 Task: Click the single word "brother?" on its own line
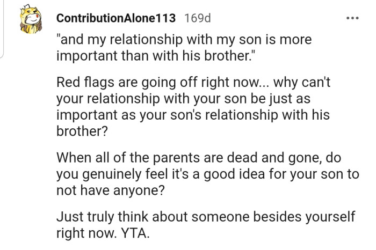coord(82,131)
